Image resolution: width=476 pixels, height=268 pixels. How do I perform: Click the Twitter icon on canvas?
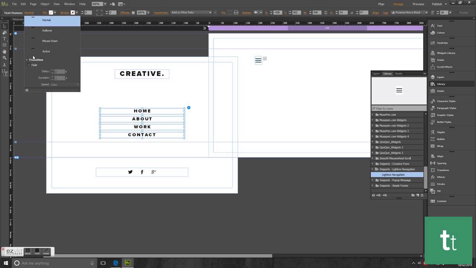[x=130, y=172]
